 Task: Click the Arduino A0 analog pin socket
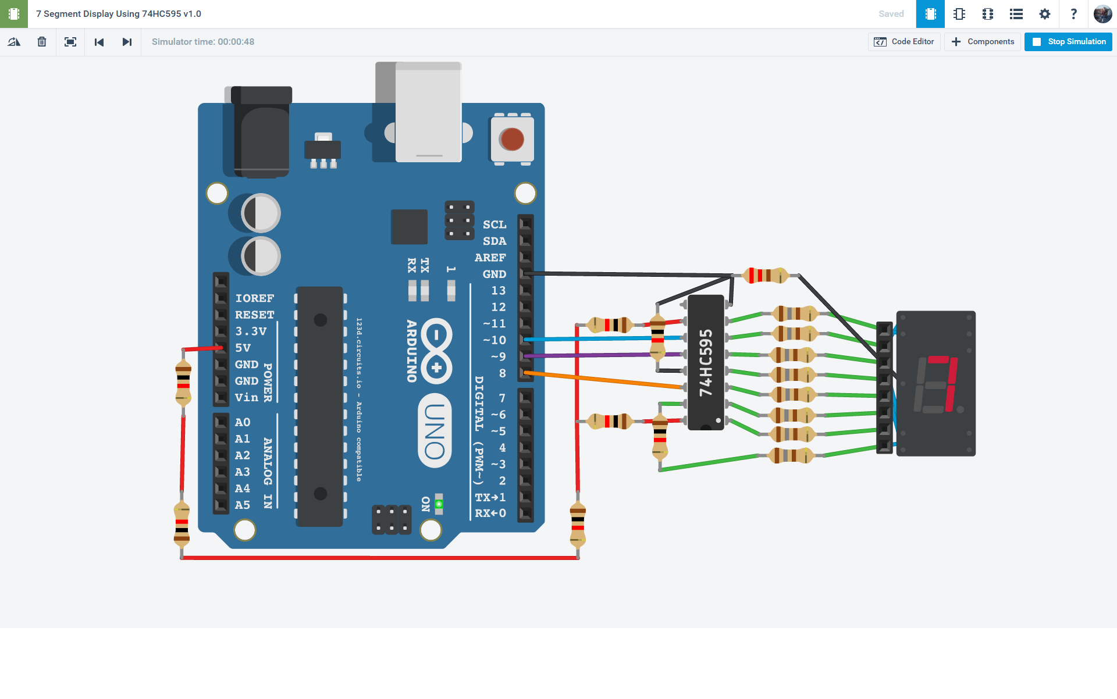point(221,422)
